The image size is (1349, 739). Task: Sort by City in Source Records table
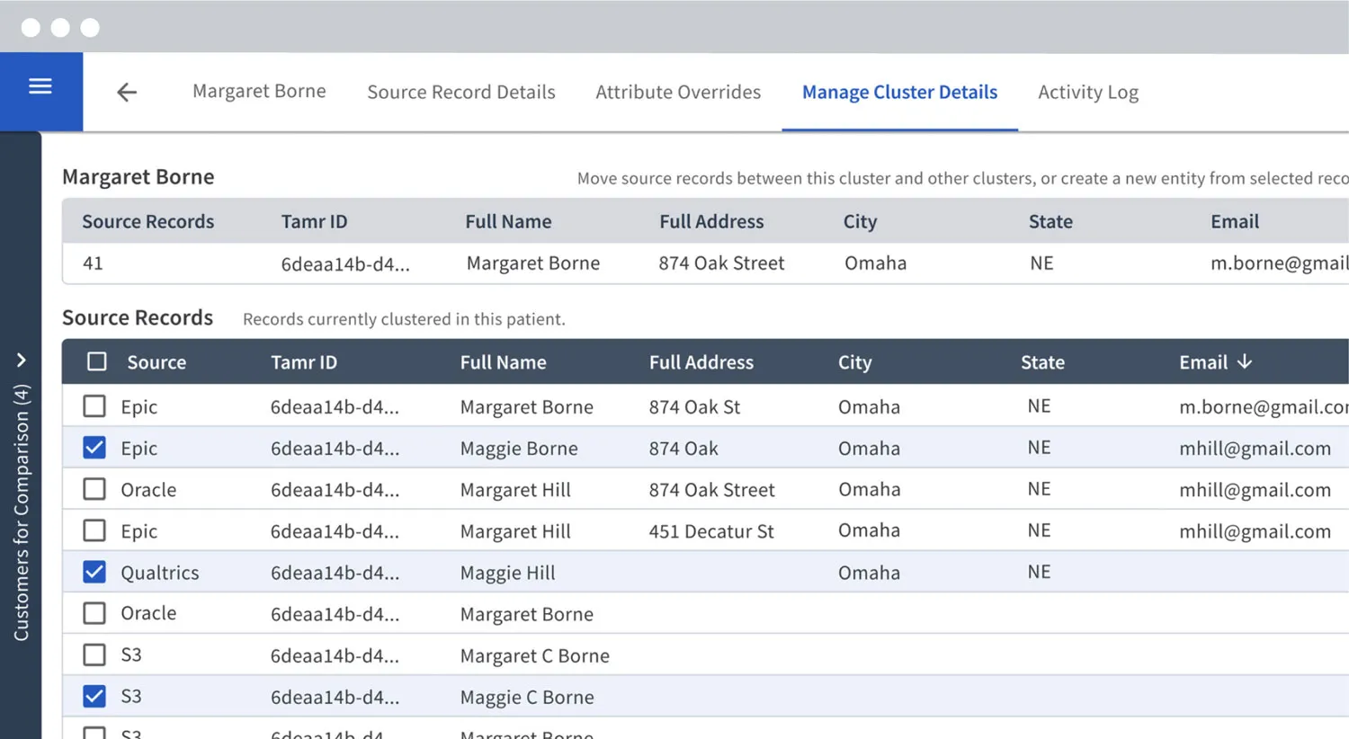point(854,362)
